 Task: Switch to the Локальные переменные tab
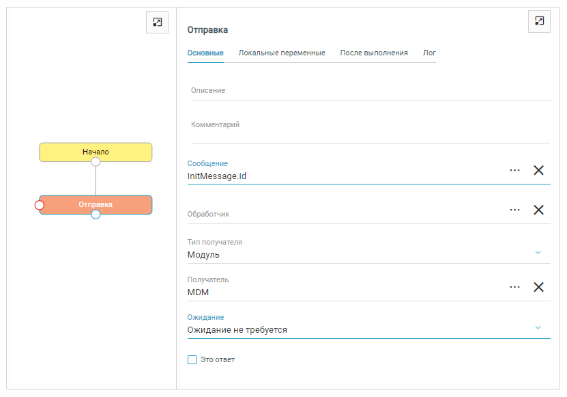(281, 53)
